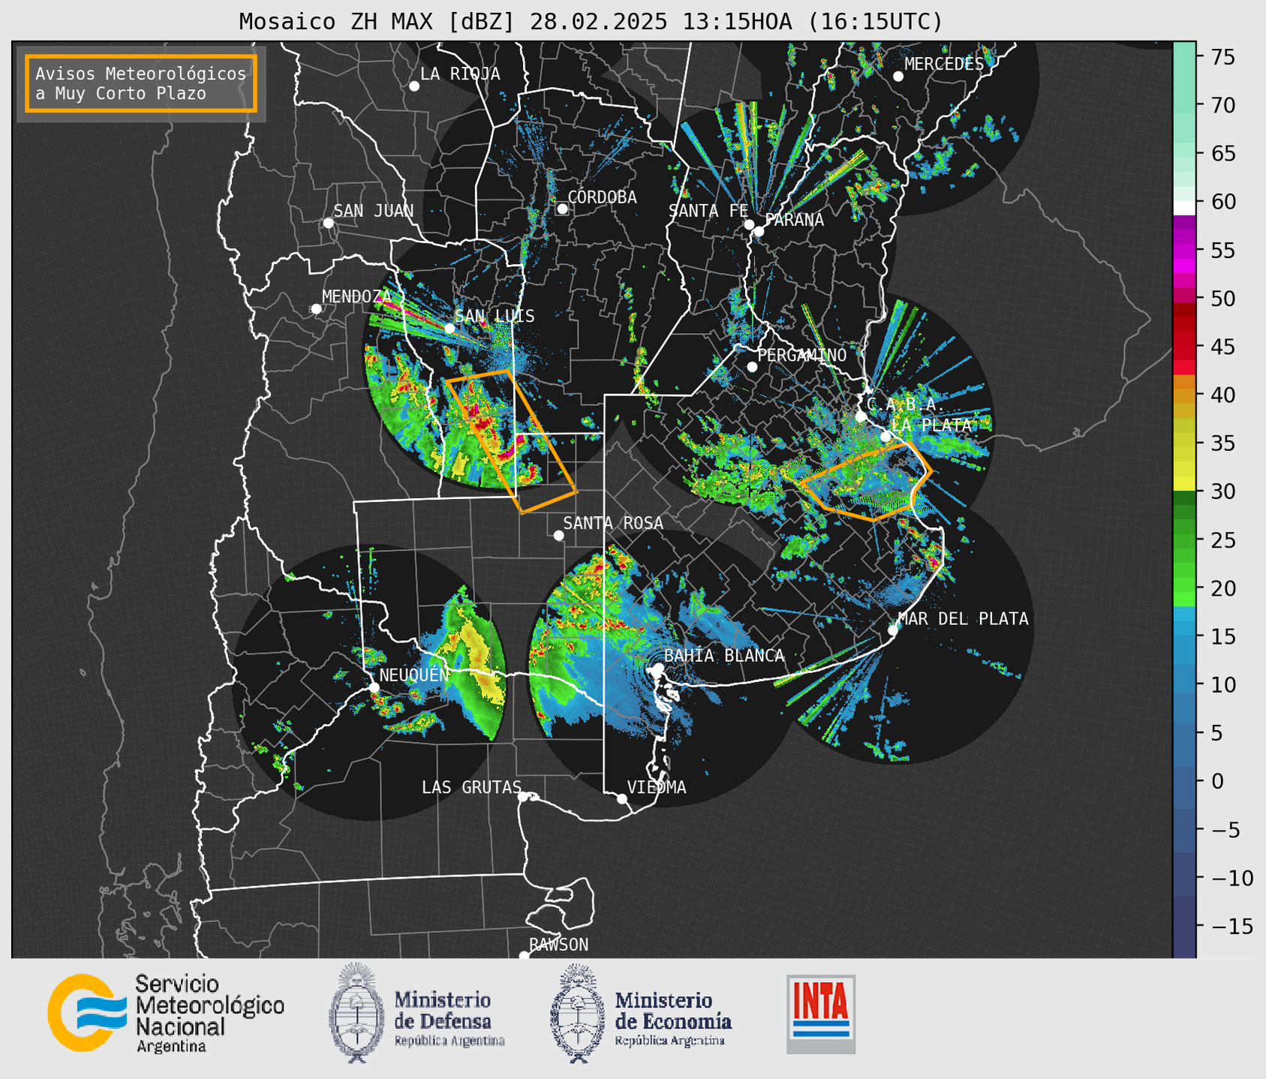Click the 0 dBZ scale label
The width and height of the screenshot is (1266, 1079).
click(x=1217, y=781)
